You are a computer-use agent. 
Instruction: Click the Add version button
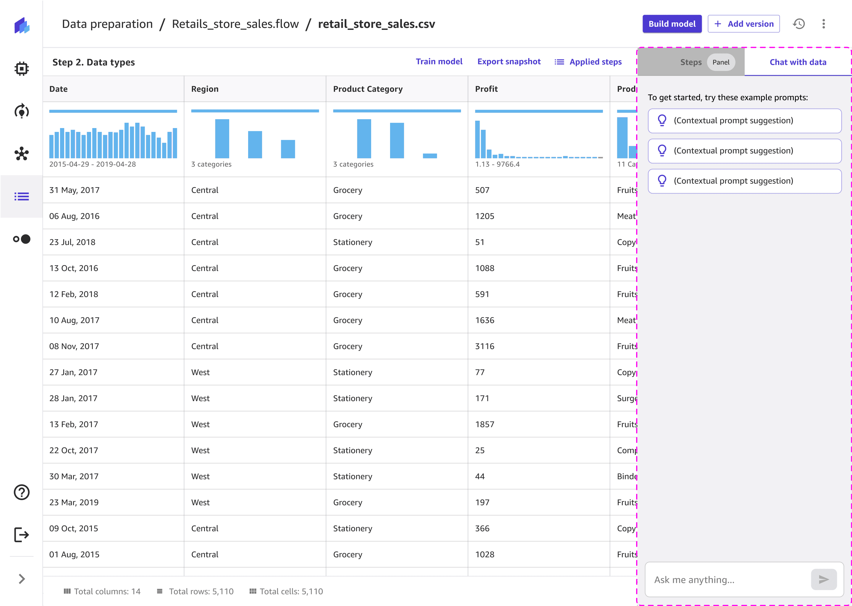click(x=743, y=24)
